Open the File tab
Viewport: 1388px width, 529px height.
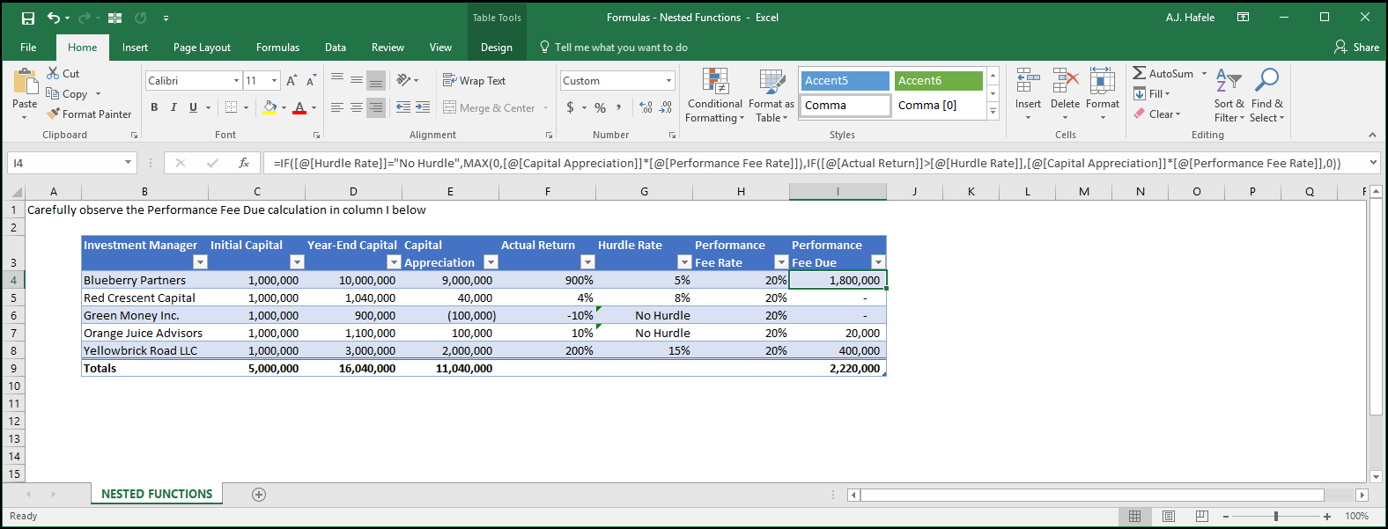pyautogui.click(x=28, y=48)
